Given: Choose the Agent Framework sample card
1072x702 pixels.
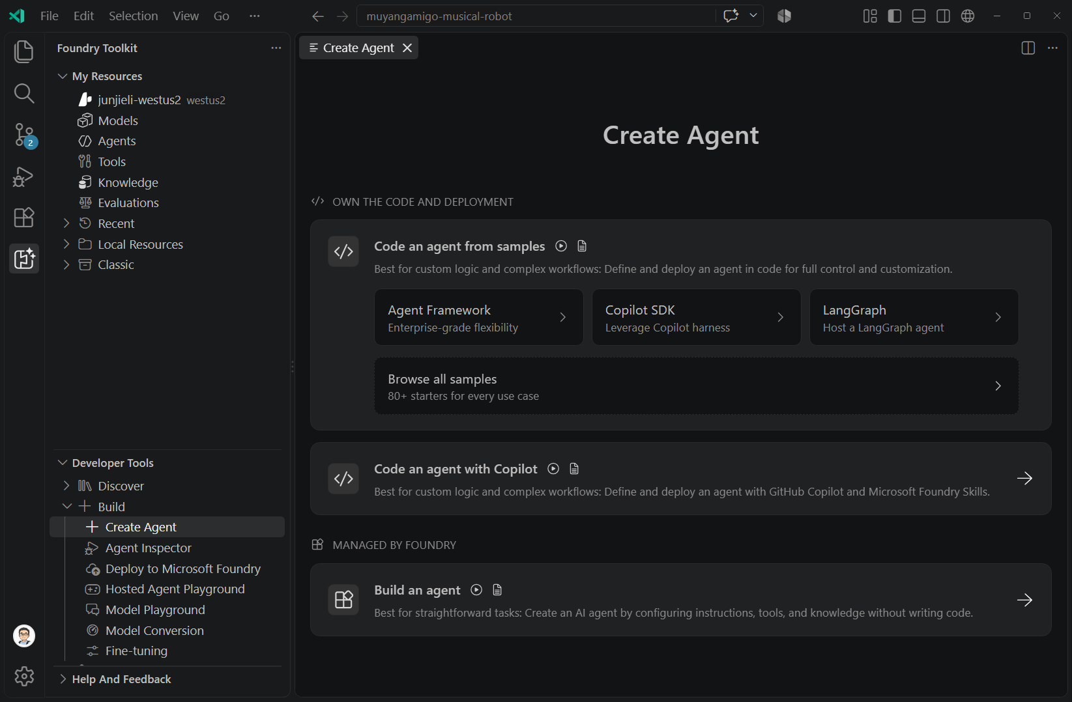Looking at the screenshot, I should tap(479, 317).
